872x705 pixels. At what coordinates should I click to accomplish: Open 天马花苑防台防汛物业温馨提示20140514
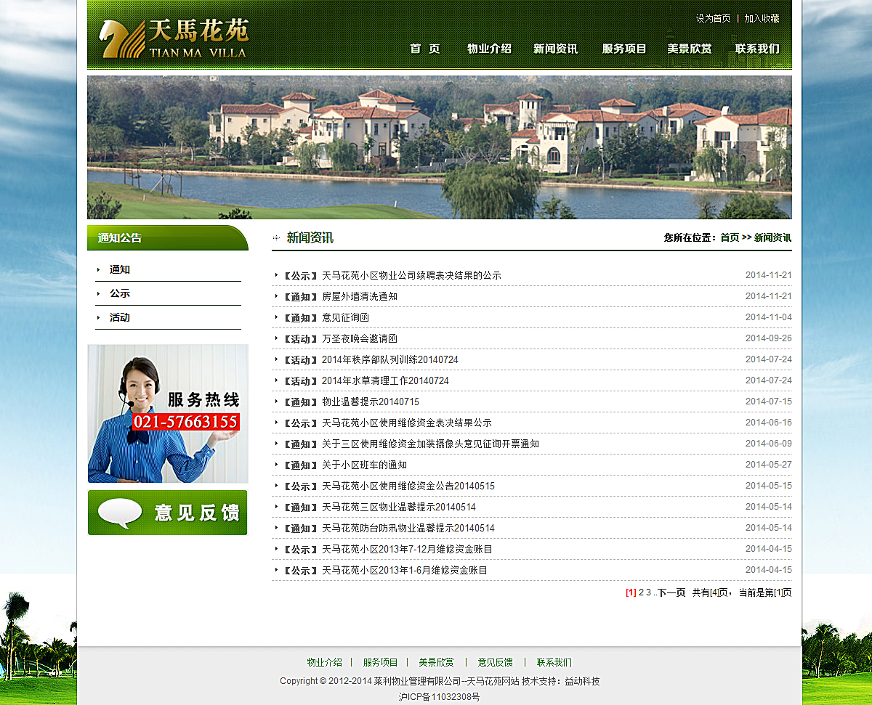(x=408, y=528)
